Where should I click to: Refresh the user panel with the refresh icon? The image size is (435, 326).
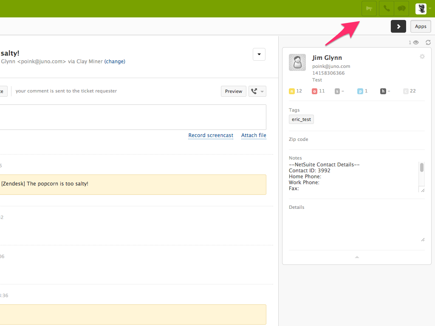click(428, 42)
